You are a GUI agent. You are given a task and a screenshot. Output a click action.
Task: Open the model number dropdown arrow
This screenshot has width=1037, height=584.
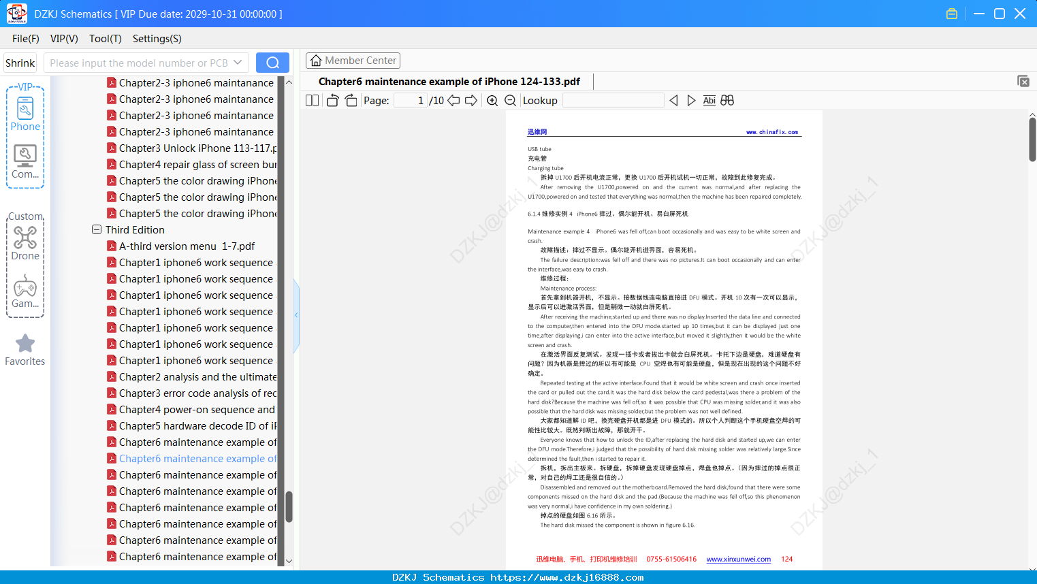[x=238, y=63]
